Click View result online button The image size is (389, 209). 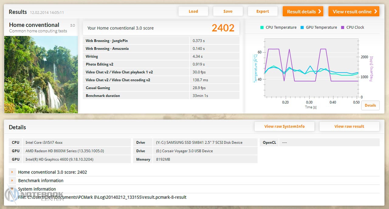click(x=354, y=12)
